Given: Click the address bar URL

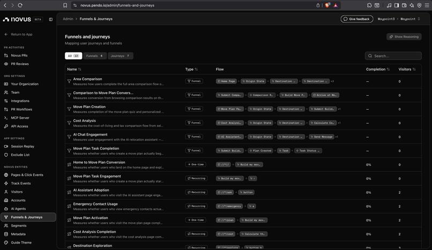Looking at the screenshot, I should tap(117, 5).
